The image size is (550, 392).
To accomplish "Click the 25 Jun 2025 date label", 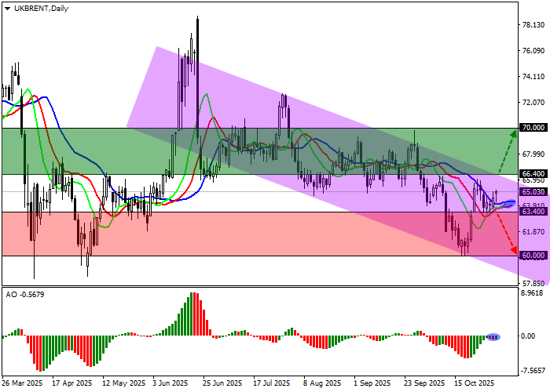I will point(222,384).
